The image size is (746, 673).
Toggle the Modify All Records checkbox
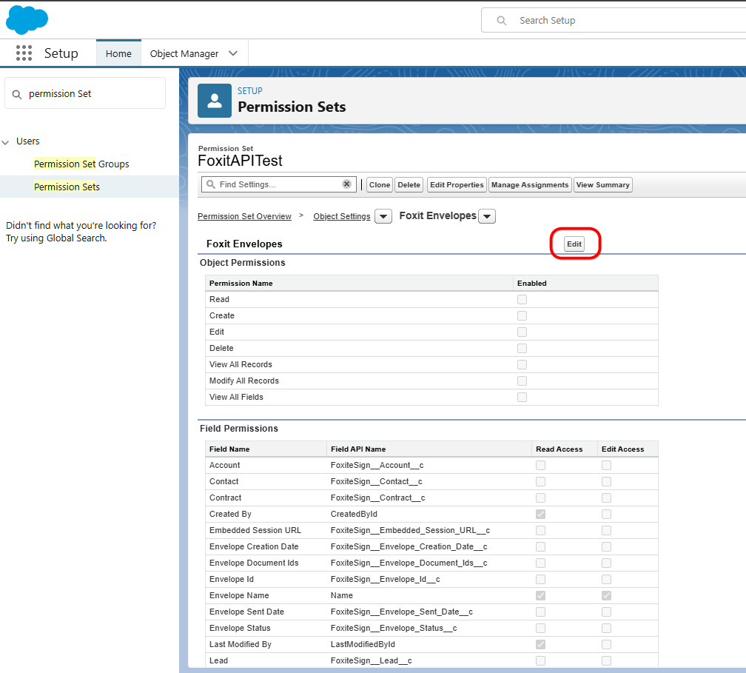click(522, 381)
